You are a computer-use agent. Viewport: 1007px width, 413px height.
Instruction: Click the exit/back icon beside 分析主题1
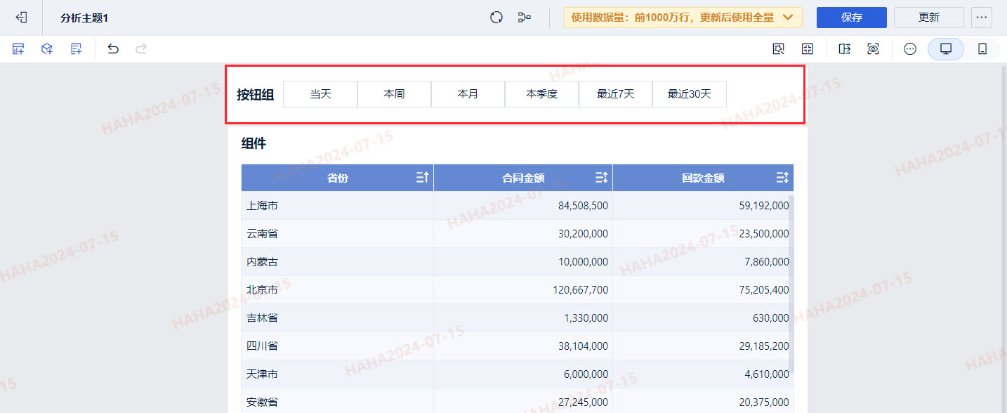21,18
